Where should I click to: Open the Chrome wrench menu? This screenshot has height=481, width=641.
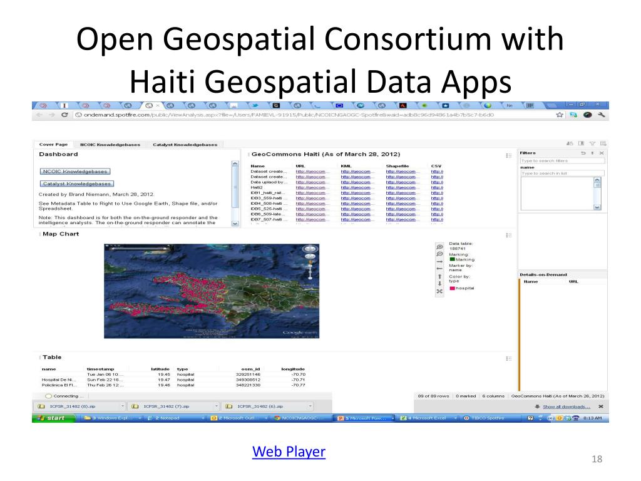tap(601, 115)
